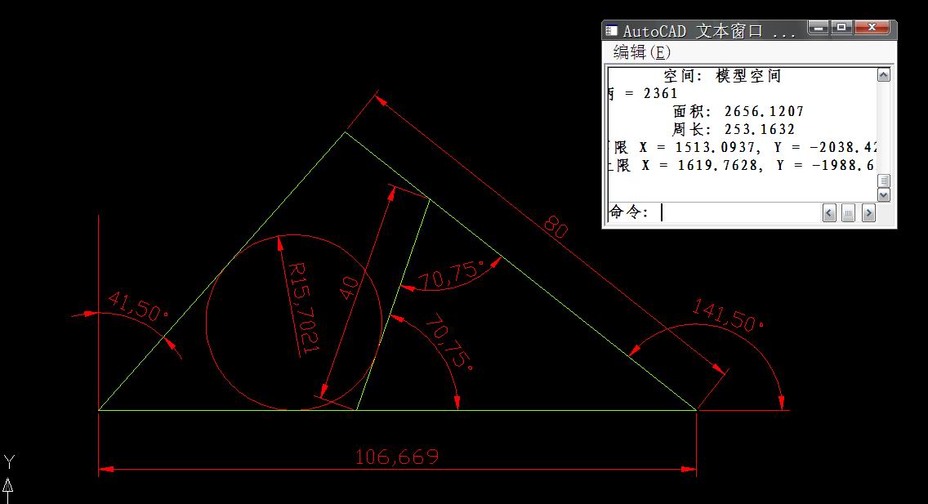Screen dimensions: 928x504
Task: Select the 106,669 dimension text
Action: click(397, 457)
